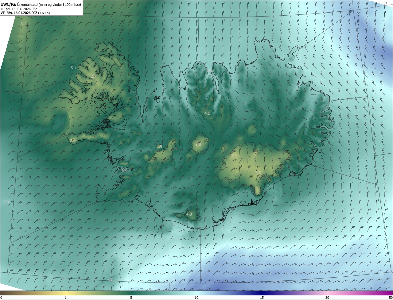Click the '0' tick on the colour scale
393x300 pixels.
pyautogui.click(x=1, y=298)
